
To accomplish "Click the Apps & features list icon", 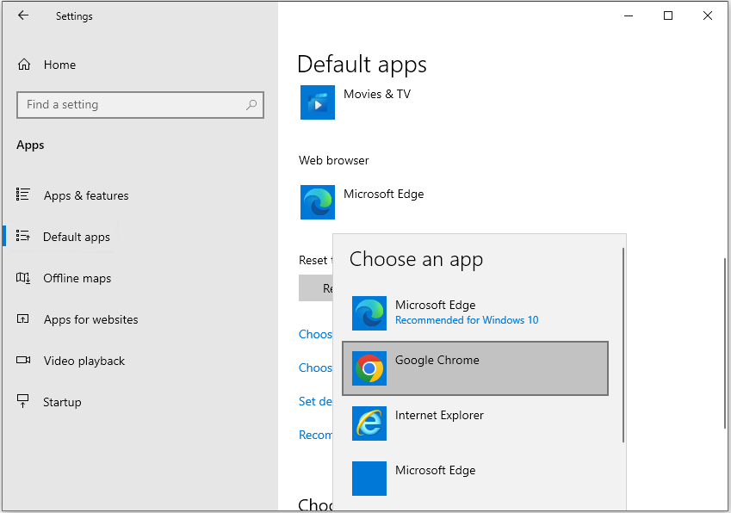I will [x=23, y=195].
